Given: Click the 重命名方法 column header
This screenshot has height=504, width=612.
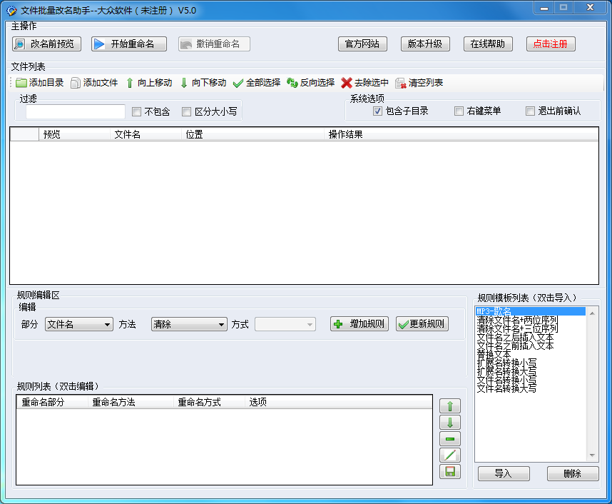Looking at the screenshot, I should pyautogui.click(x=131, y=402).
